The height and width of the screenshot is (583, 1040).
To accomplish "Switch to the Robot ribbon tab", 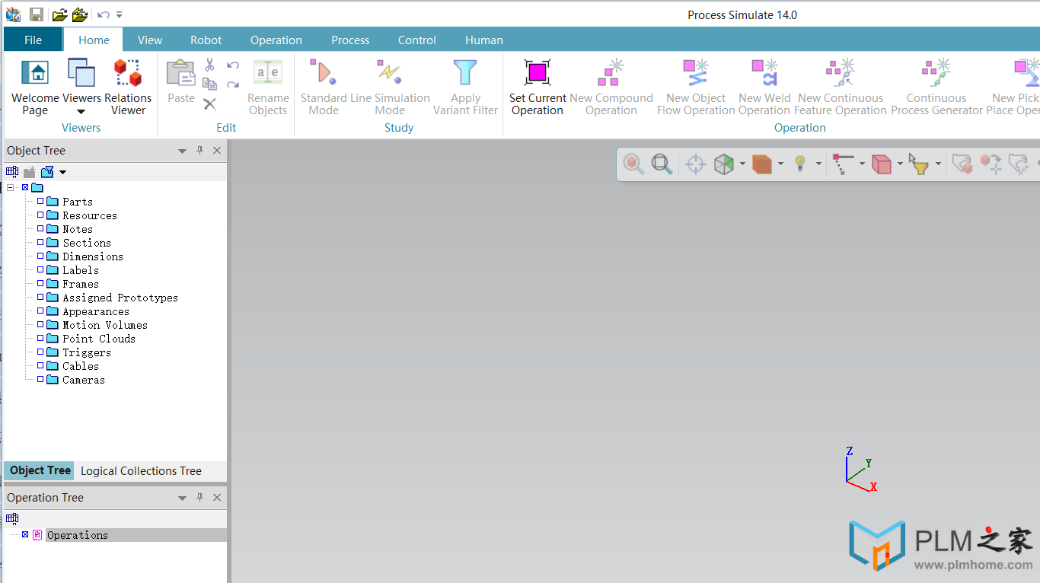I will click(x=206, y=40).
